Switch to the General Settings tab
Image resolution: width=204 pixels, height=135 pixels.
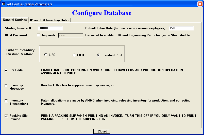tap(15, 20)
